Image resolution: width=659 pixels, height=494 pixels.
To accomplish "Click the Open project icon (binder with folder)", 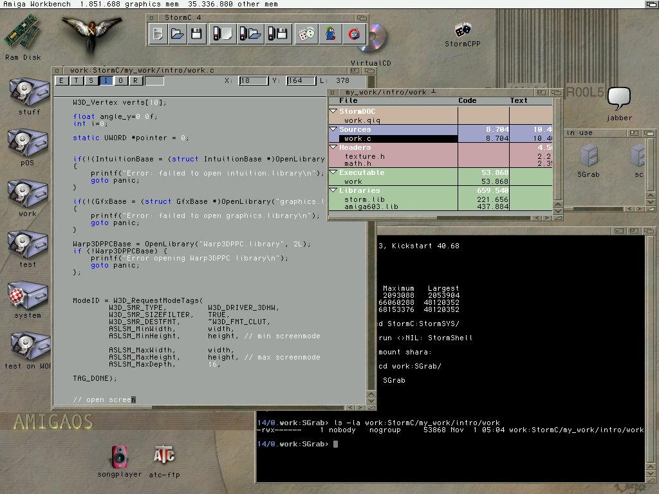I will pos(250,34).
